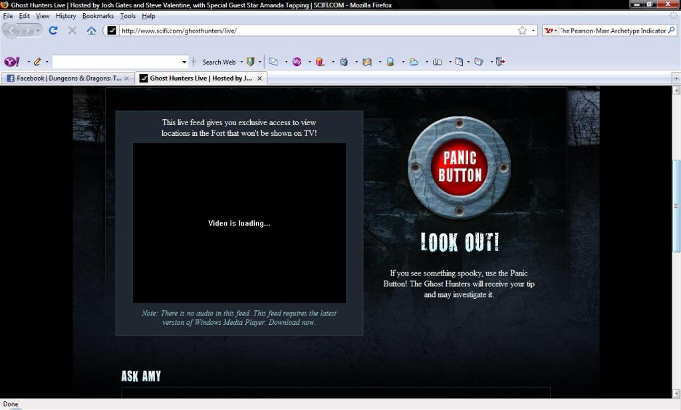Click the search magnifier in search box

(672, 31)
